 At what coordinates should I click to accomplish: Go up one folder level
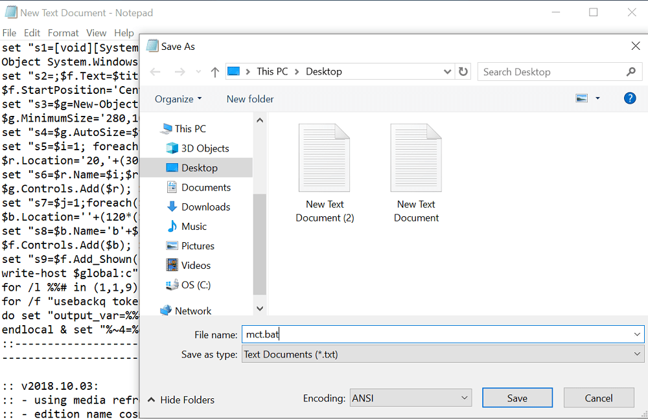[214, 73]
